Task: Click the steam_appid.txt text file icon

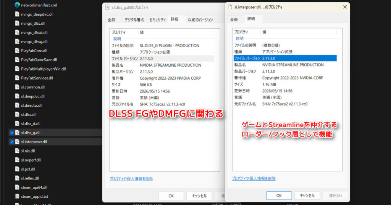Action: (17, 196)
